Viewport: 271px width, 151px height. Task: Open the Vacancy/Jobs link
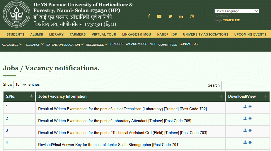click(x=136, y=44)
